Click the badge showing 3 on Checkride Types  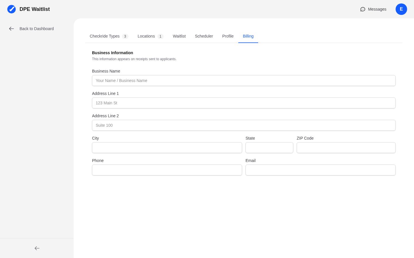[125, 36]
